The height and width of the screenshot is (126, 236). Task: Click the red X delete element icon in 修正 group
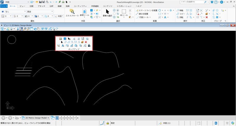click(207, 17)
